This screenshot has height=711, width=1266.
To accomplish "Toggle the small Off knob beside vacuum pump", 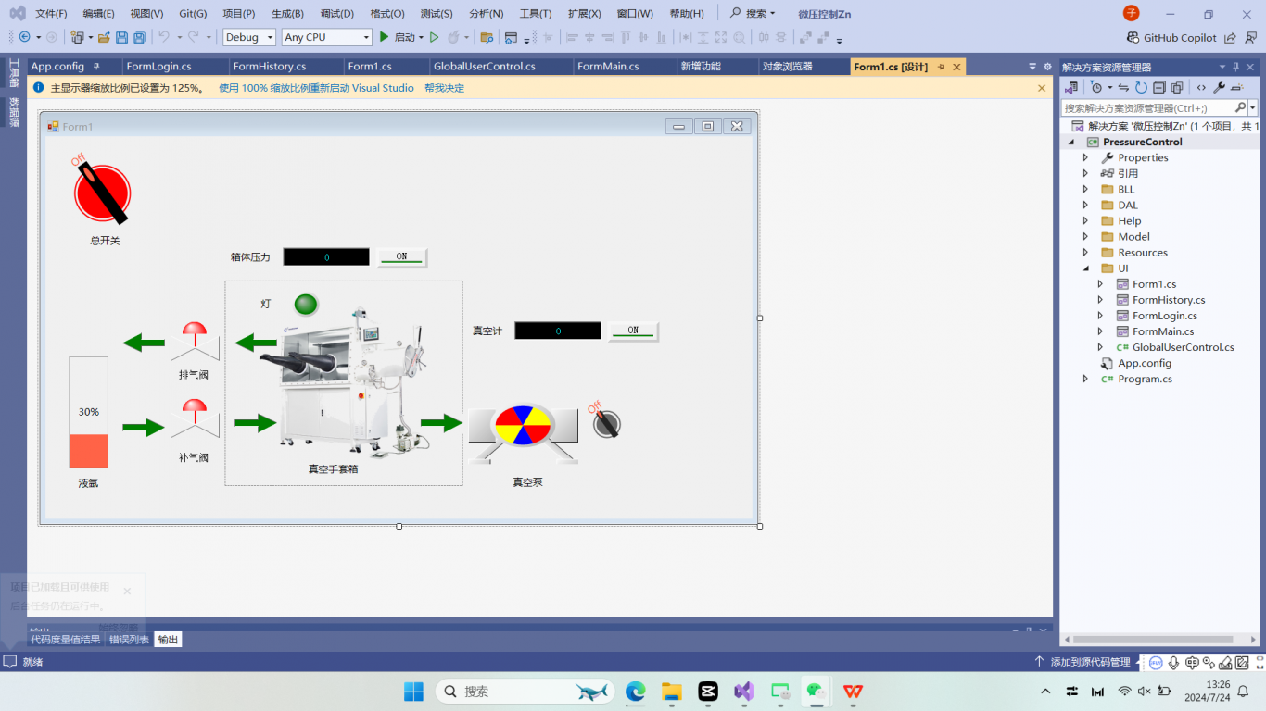I will tap(607, 423).
